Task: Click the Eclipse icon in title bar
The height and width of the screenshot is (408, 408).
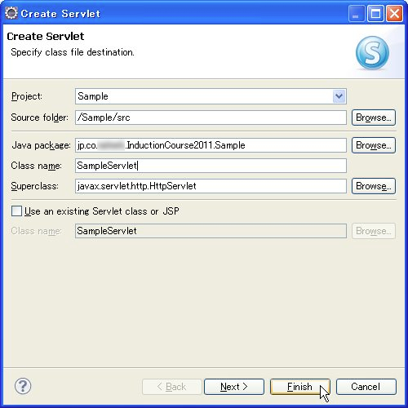Action: [11, 13]
